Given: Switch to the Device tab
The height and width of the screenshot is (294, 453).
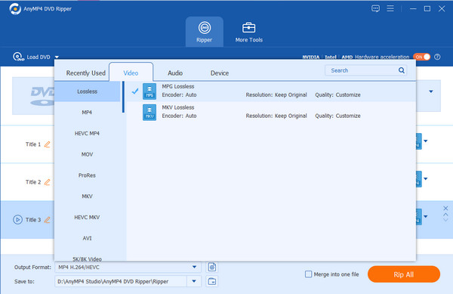Looking at the screenshot, I should point(220,73).
